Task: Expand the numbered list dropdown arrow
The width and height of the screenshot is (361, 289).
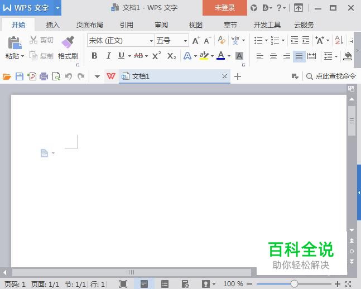Action: [x=283, y=40]
